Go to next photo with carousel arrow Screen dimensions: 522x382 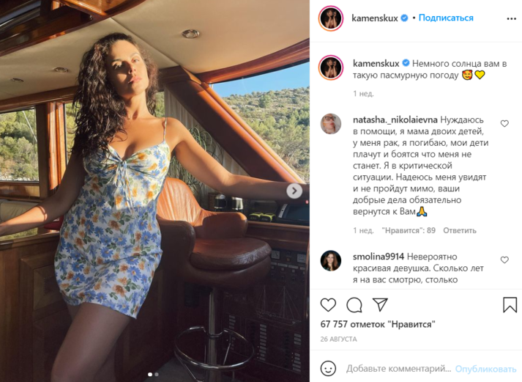pyautogui.click(x=294, y=191)
